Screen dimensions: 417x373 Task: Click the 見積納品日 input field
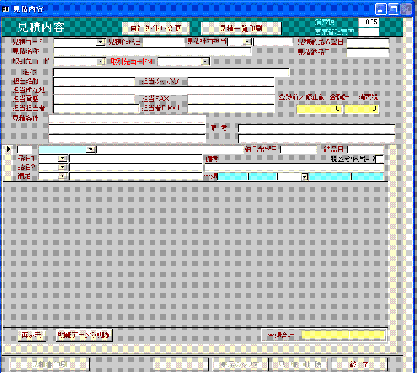click(x=368, y=52)
